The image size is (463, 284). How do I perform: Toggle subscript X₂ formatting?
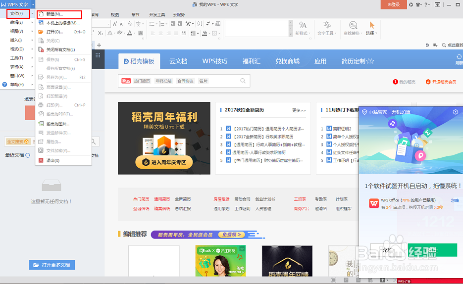[101, 33]
